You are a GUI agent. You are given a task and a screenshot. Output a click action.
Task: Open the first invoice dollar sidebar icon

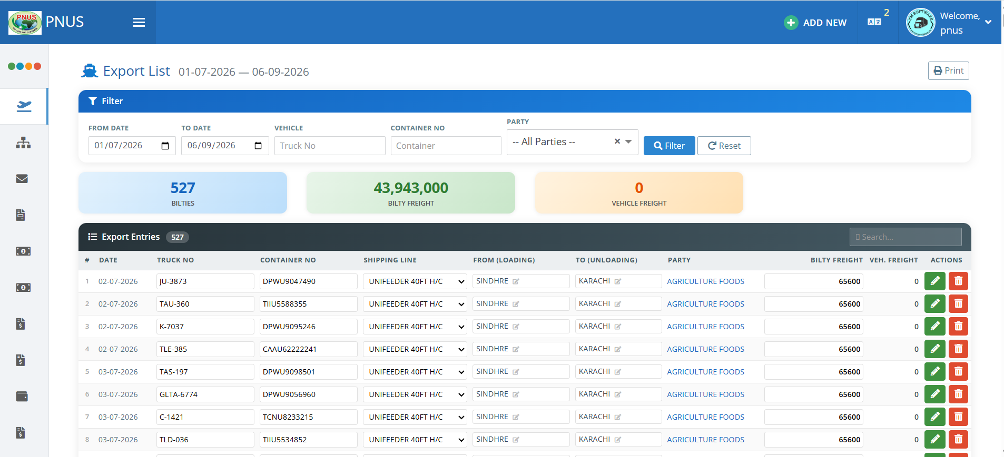click(x=21, y=323)
